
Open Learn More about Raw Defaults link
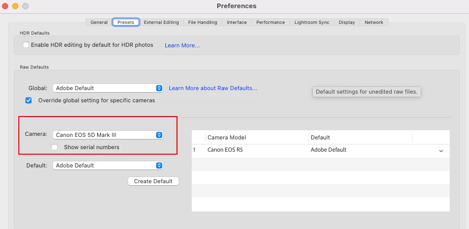click(213, 88)
